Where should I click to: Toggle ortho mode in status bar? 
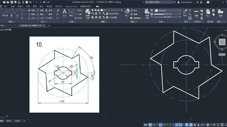point(160,125)
